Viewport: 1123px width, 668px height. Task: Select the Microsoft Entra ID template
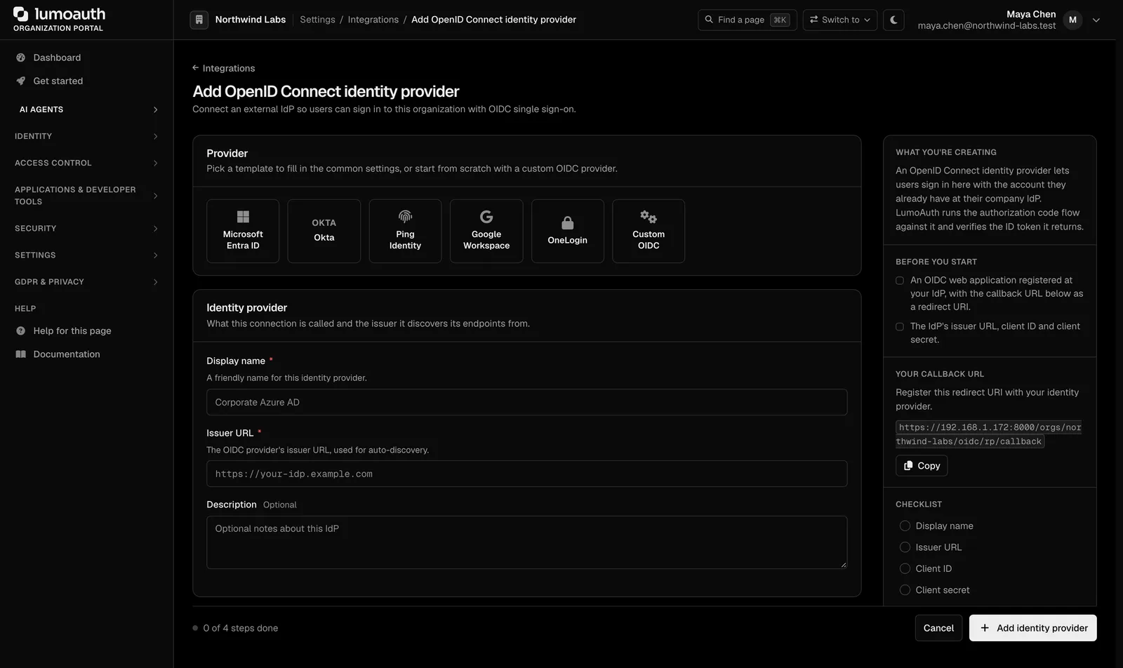tap(243, 231)
